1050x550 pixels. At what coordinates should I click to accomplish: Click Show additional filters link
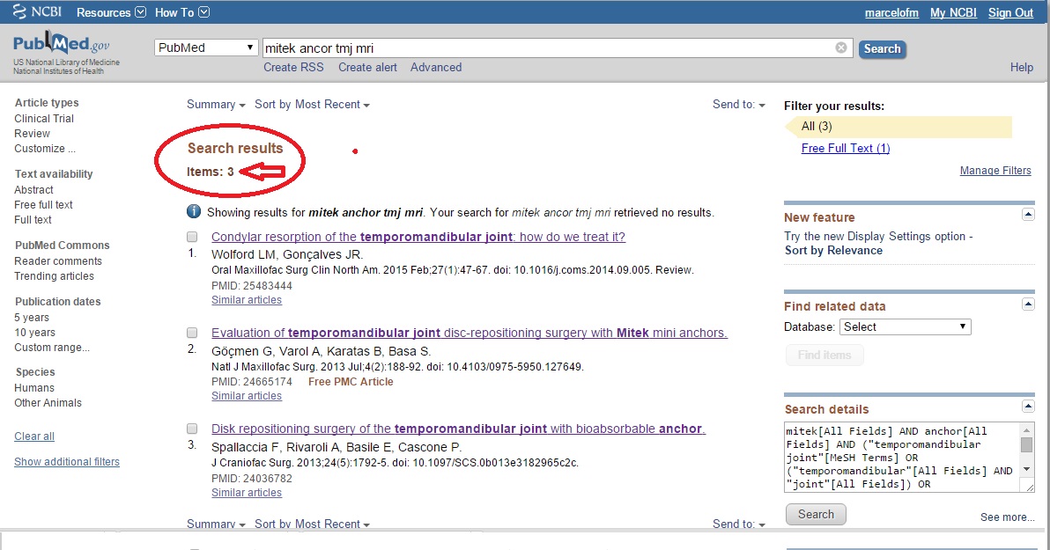click(67, 462)
